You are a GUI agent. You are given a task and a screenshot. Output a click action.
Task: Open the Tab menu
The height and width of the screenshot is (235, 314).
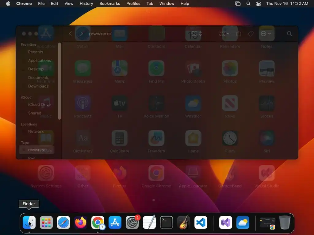(x=150, y=3)
